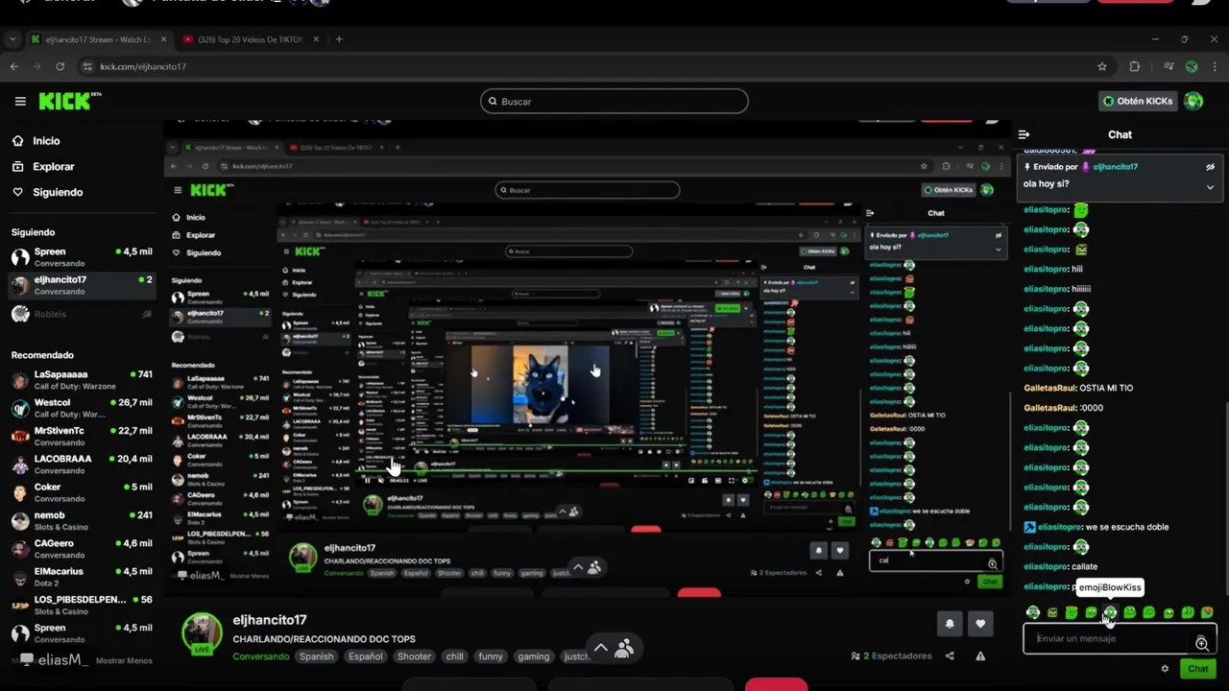
Task: Open the profile avatar menu at top right
Action: (1193, 101)
